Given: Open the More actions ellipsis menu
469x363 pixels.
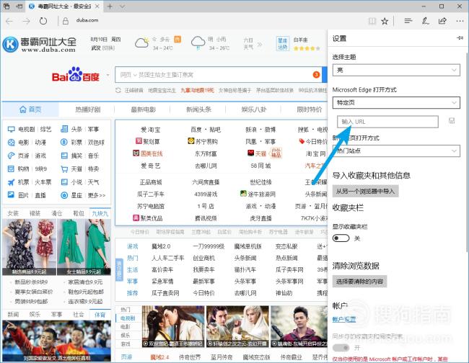Looking at the screenshot, I should (460, 21).
